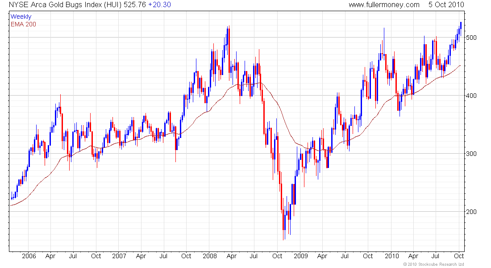The image size is (491, 268).
Task: Select the blue Weekly legend label
Action: [21, 17]
